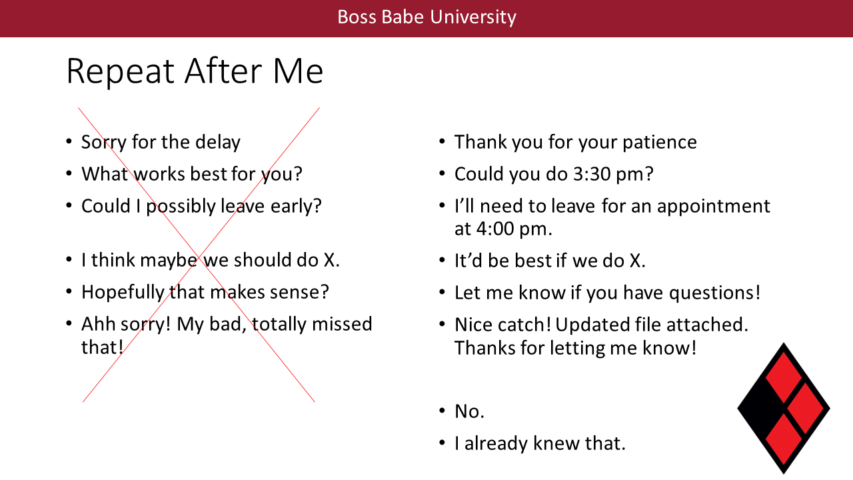Click "What works best for you?" text
The width and height of the screenshot is (853, 480).
pyautogui.click(x=192, y=174)
